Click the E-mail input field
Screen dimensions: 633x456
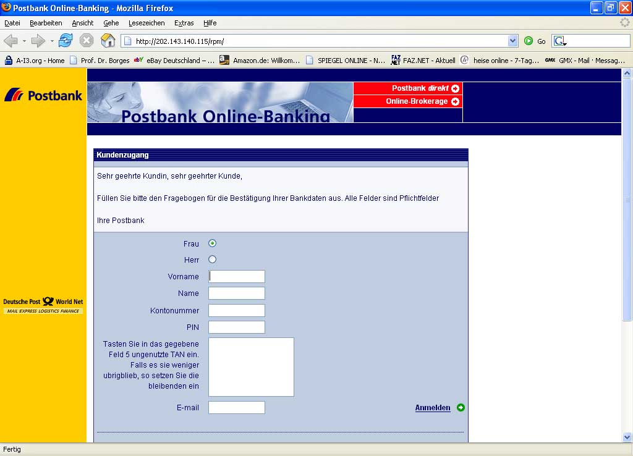[237, 408]
